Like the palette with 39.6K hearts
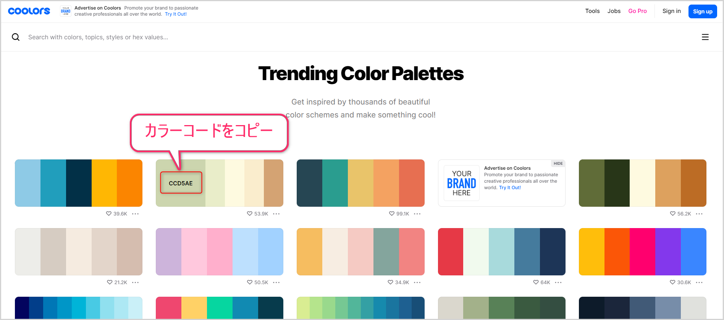Viewport: 724px width, 320px height. [109, 214]
